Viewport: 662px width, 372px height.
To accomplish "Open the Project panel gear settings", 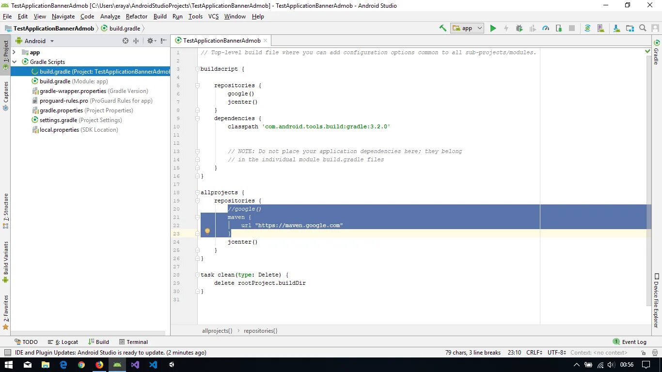I will 151,41.
